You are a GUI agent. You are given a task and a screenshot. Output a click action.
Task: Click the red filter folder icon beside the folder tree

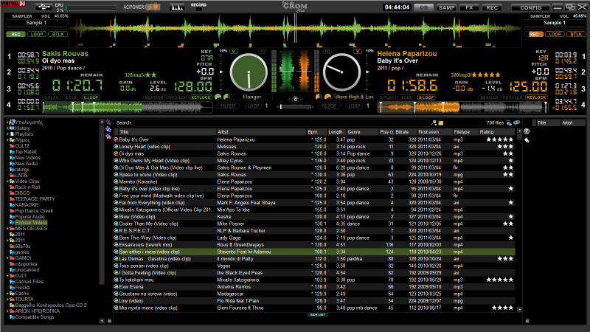[108, 136]
